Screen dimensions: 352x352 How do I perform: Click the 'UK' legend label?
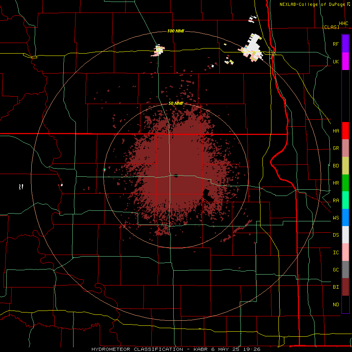coord(336,61)
